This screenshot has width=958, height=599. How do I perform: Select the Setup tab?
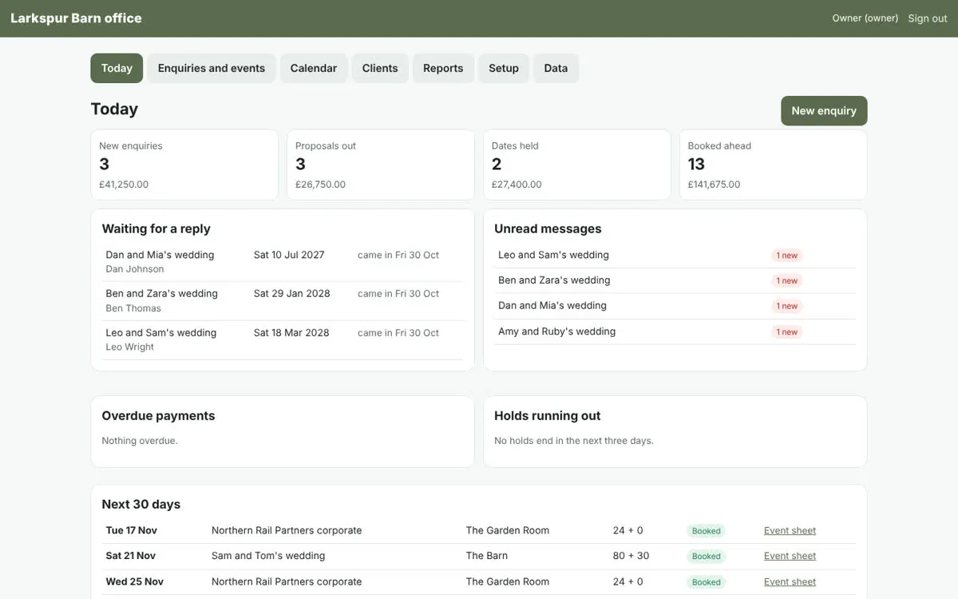point(504,68)
